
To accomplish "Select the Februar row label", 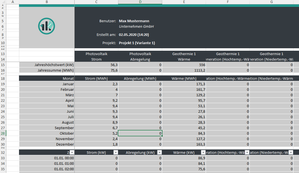I will 47,89.
